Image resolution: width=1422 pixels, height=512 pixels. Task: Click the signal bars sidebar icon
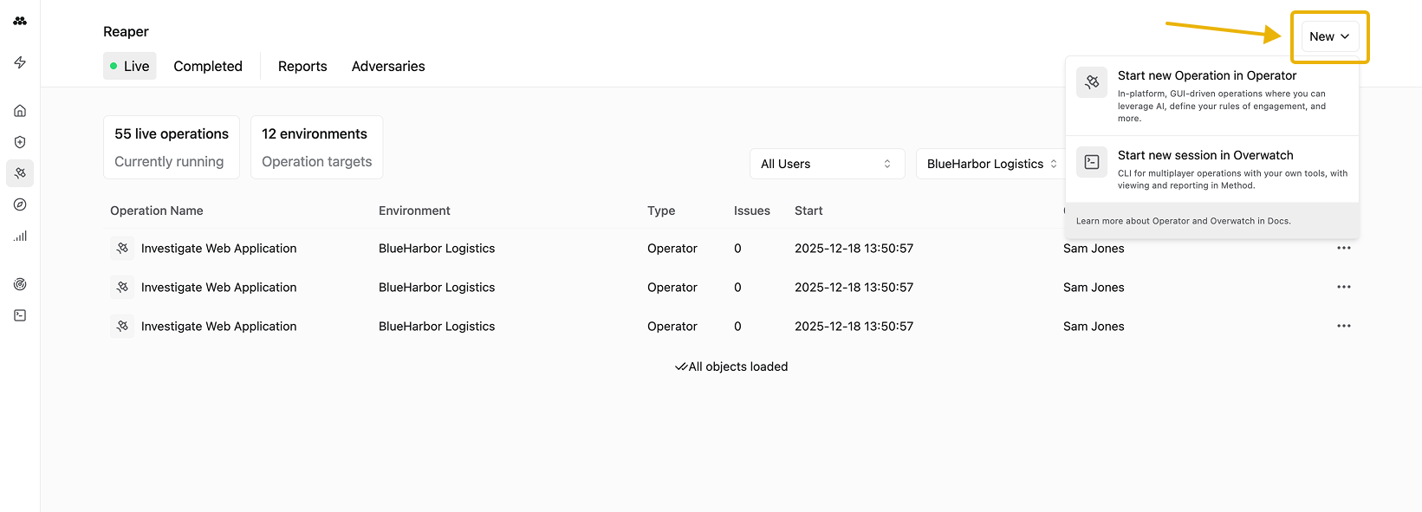coord(20,236)
